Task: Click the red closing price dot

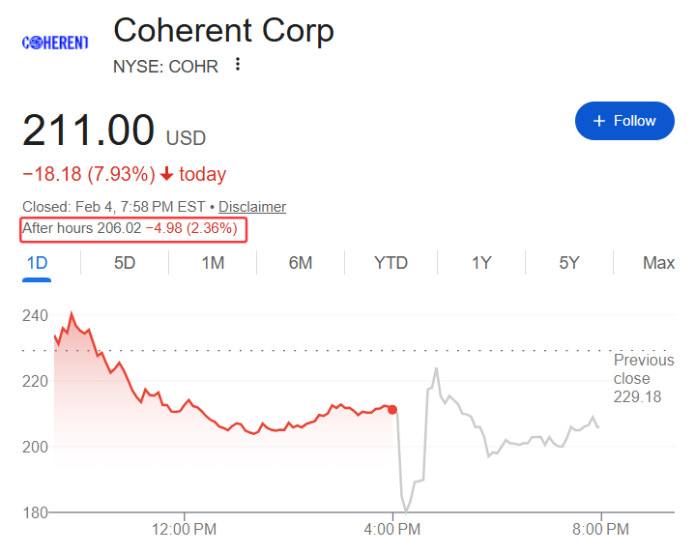Action: (x=392, y=410)
